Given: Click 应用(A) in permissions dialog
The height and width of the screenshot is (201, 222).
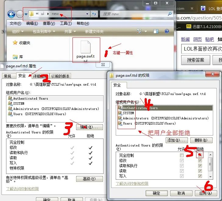Looking at the screenshot, I should pos(206,193).
